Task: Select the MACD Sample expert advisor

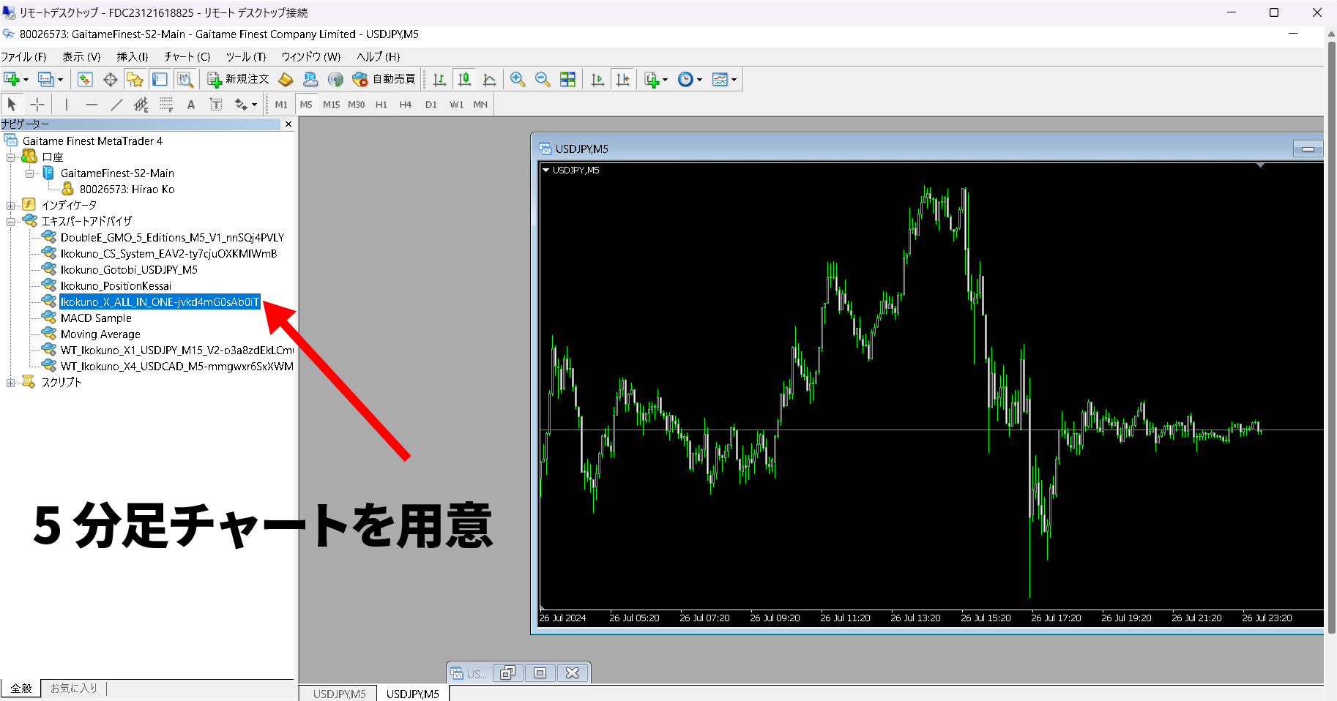Action: click(96, 318)
